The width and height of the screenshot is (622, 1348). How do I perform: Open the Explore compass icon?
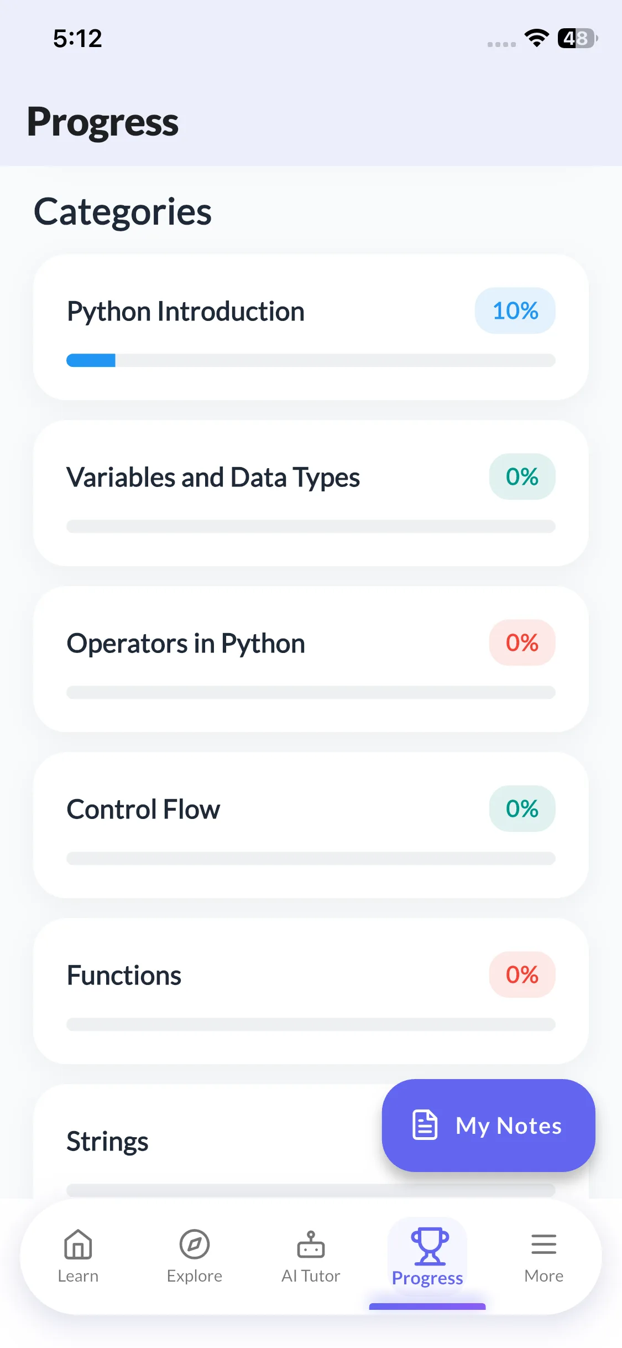[195, 1245]
